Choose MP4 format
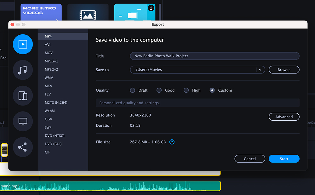The image size is (315, 195). click(63, 36)
